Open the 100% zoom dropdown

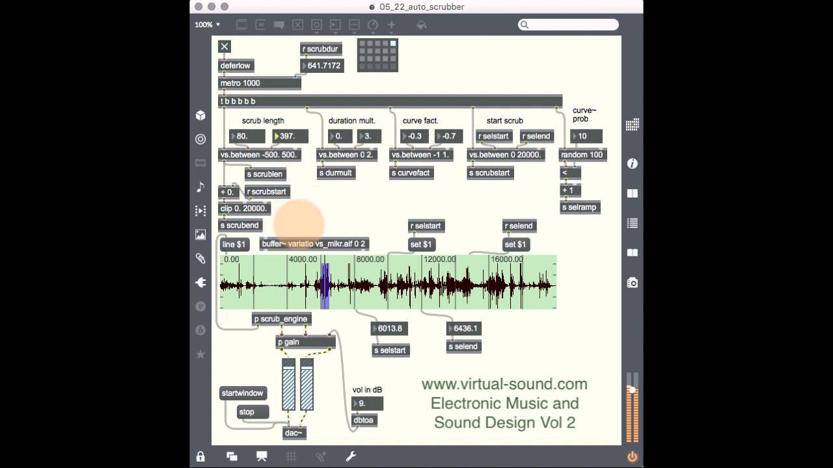[x=208, y=25]
